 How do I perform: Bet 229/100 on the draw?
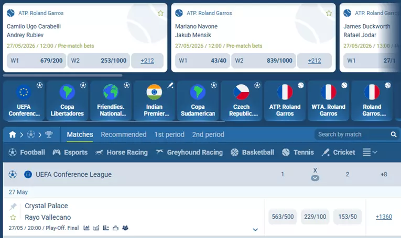(315, 217)
